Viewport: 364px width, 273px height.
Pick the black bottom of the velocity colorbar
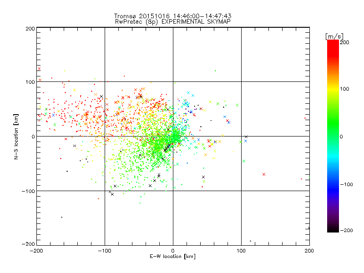(x=333, y=230)
